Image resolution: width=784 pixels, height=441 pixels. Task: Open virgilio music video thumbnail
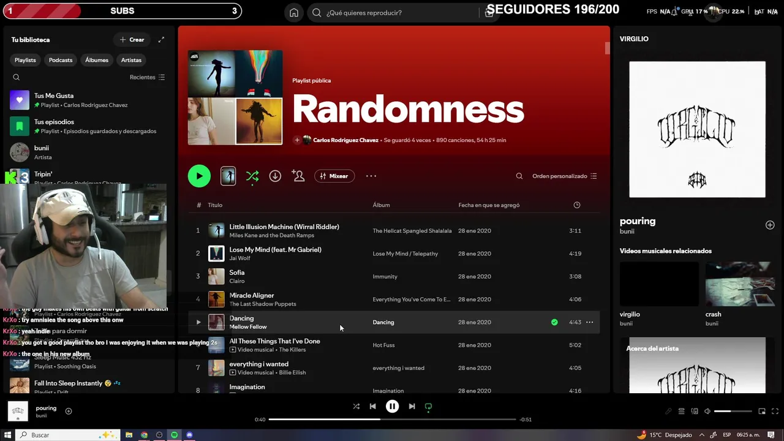point(659,284)
